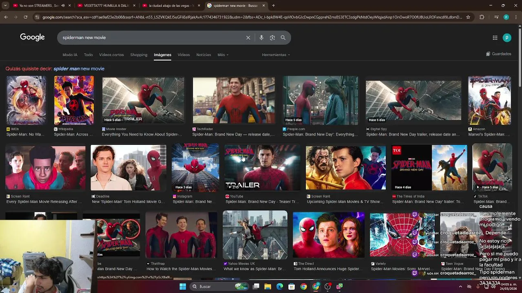Screen dimensions: 522x293
Task: Open Google Lens image search
Action: pos(272,37)
